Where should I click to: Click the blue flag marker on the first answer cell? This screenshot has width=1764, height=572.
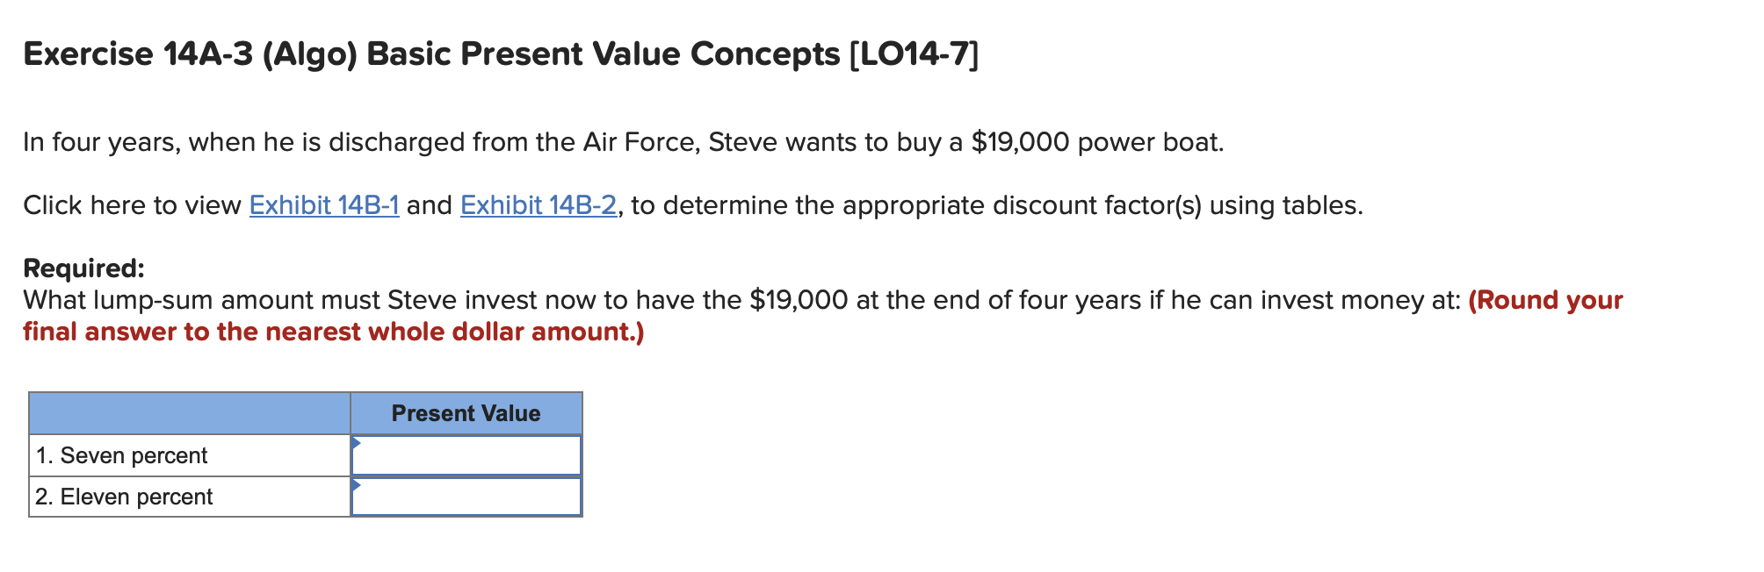coord(357,444)
